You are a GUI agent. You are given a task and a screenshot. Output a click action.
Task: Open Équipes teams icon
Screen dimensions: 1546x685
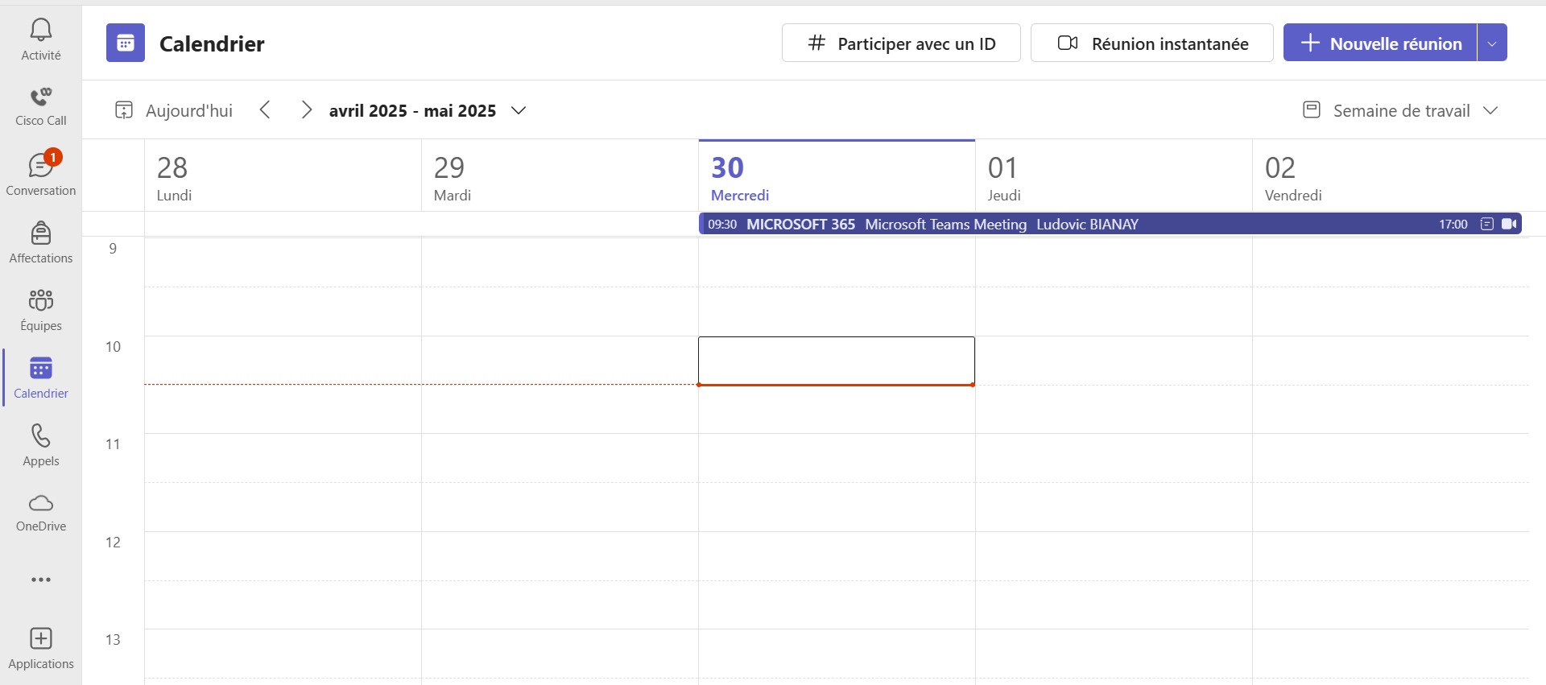click(41, 310)
